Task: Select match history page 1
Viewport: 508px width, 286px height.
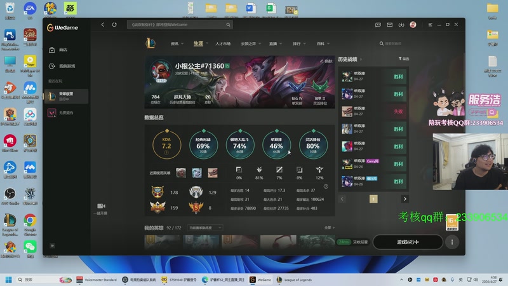Action: (373, 199)
